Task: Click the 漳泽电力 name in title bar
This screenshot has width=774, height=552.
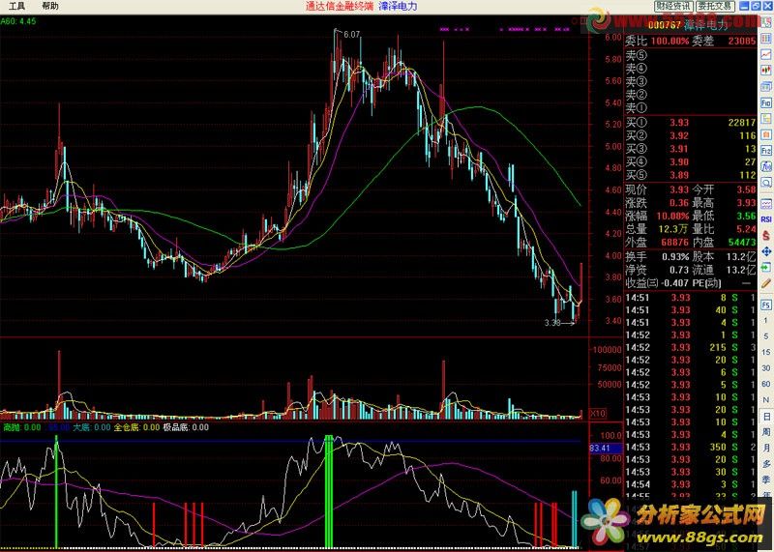Action: (x=398, y=7)
